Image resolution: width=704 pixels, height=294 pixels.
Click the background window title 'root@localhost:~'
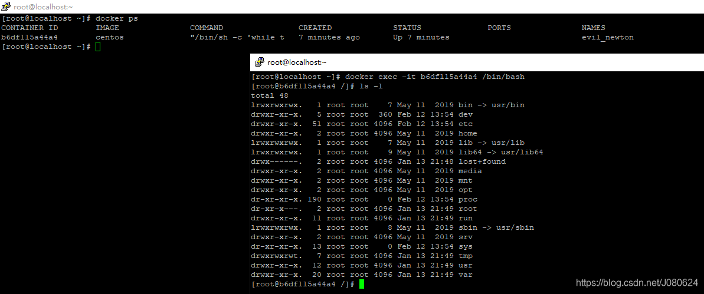click(43, 6)
